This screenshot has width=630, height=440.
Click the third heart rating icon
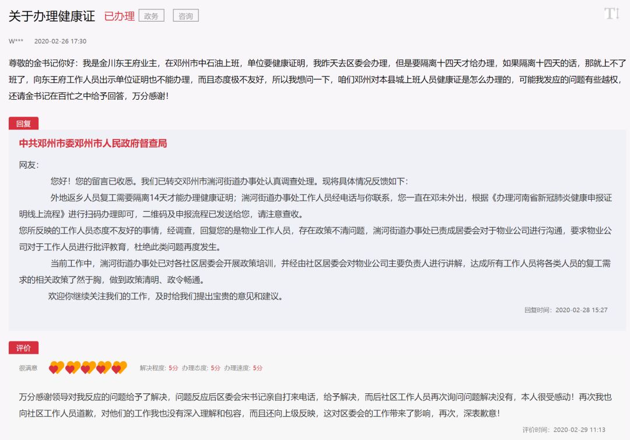[x=88, y=367]
